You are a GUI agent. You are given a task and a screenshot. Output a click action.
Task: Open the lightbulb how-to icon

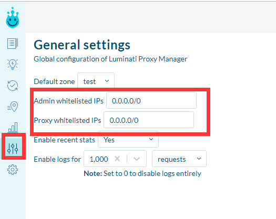pos(13,65)
